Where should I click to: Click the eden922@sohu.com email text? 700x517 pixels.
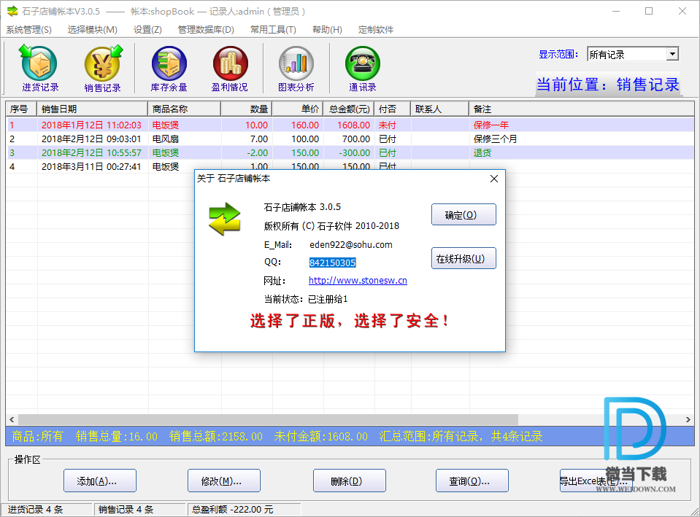(351, 244)
